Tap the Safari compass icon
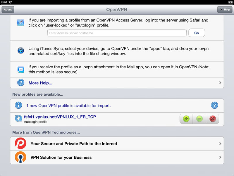 tap(20, 23)
